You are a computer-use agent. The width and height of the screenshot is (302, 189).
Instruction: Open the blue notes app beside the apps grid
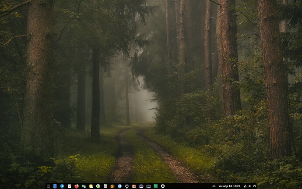coord(55,186)
